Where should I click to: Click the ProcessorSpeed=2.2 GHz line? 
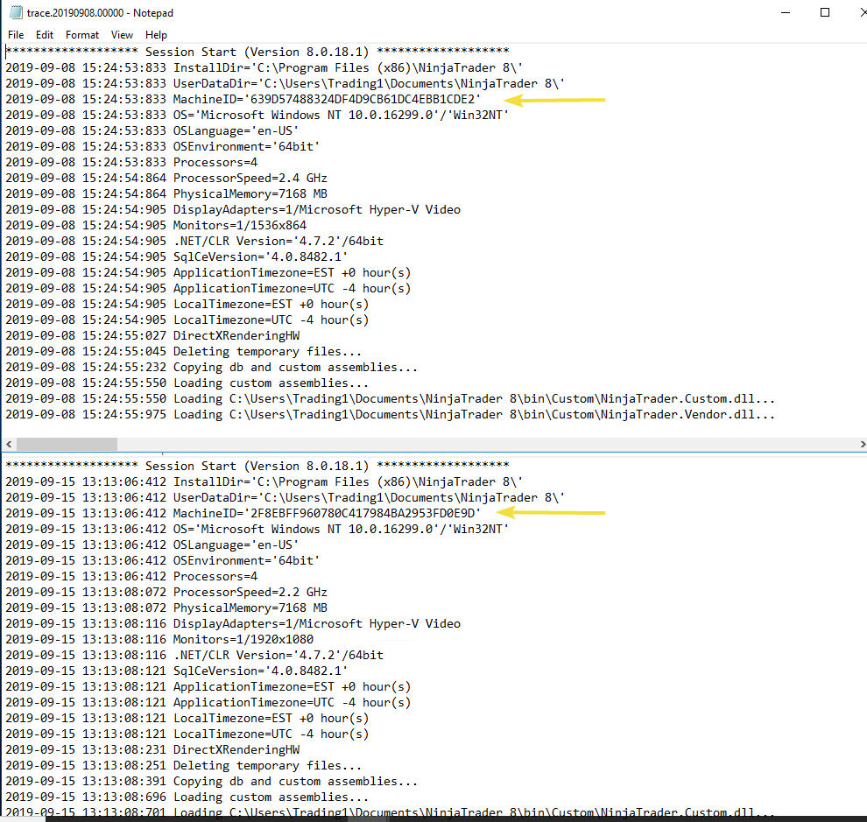[166, 592]
